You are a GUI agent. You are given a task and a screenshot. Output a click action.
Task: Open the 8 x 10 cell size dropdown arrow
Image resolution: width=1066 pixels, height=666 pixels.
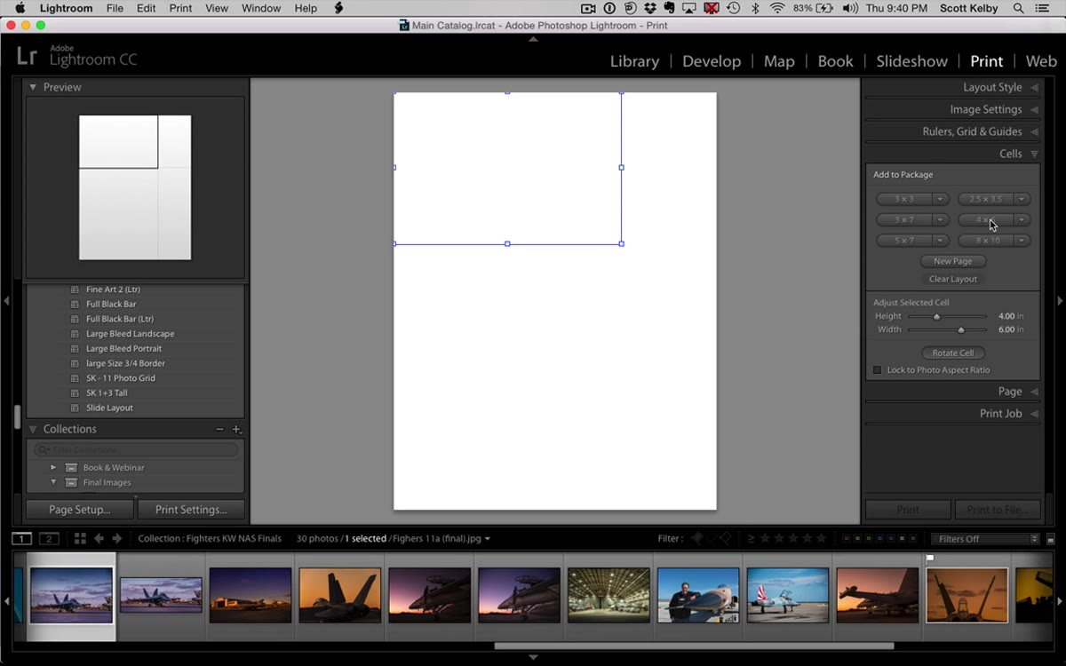[1022, 241]
